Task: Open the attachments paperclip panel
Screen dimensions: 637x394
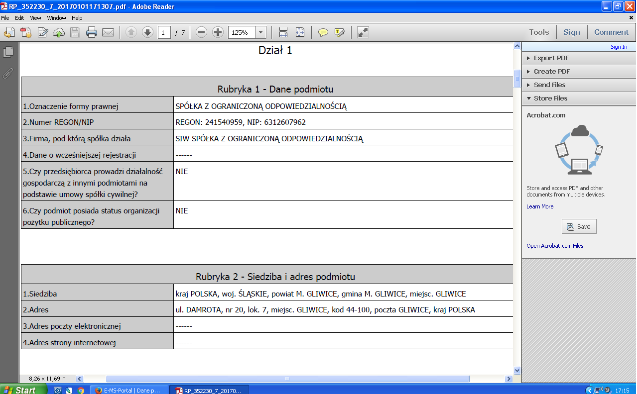Action: pyautogui.click(x=8, y=74)
